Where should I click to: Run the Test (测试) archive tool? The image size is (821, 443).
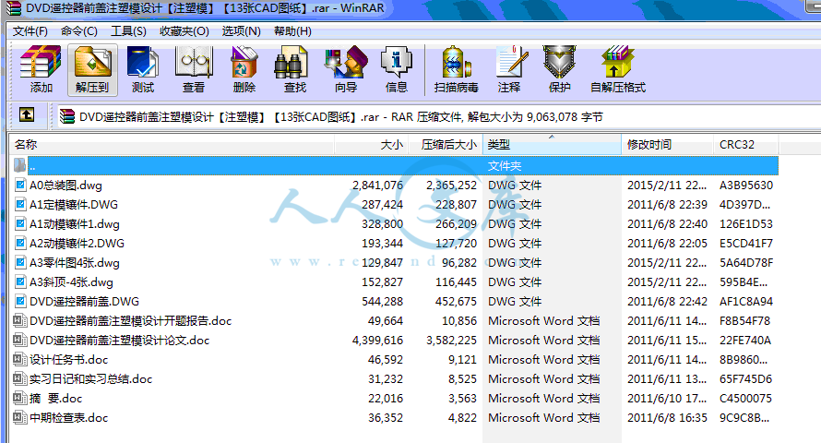(x=142, y=69)
